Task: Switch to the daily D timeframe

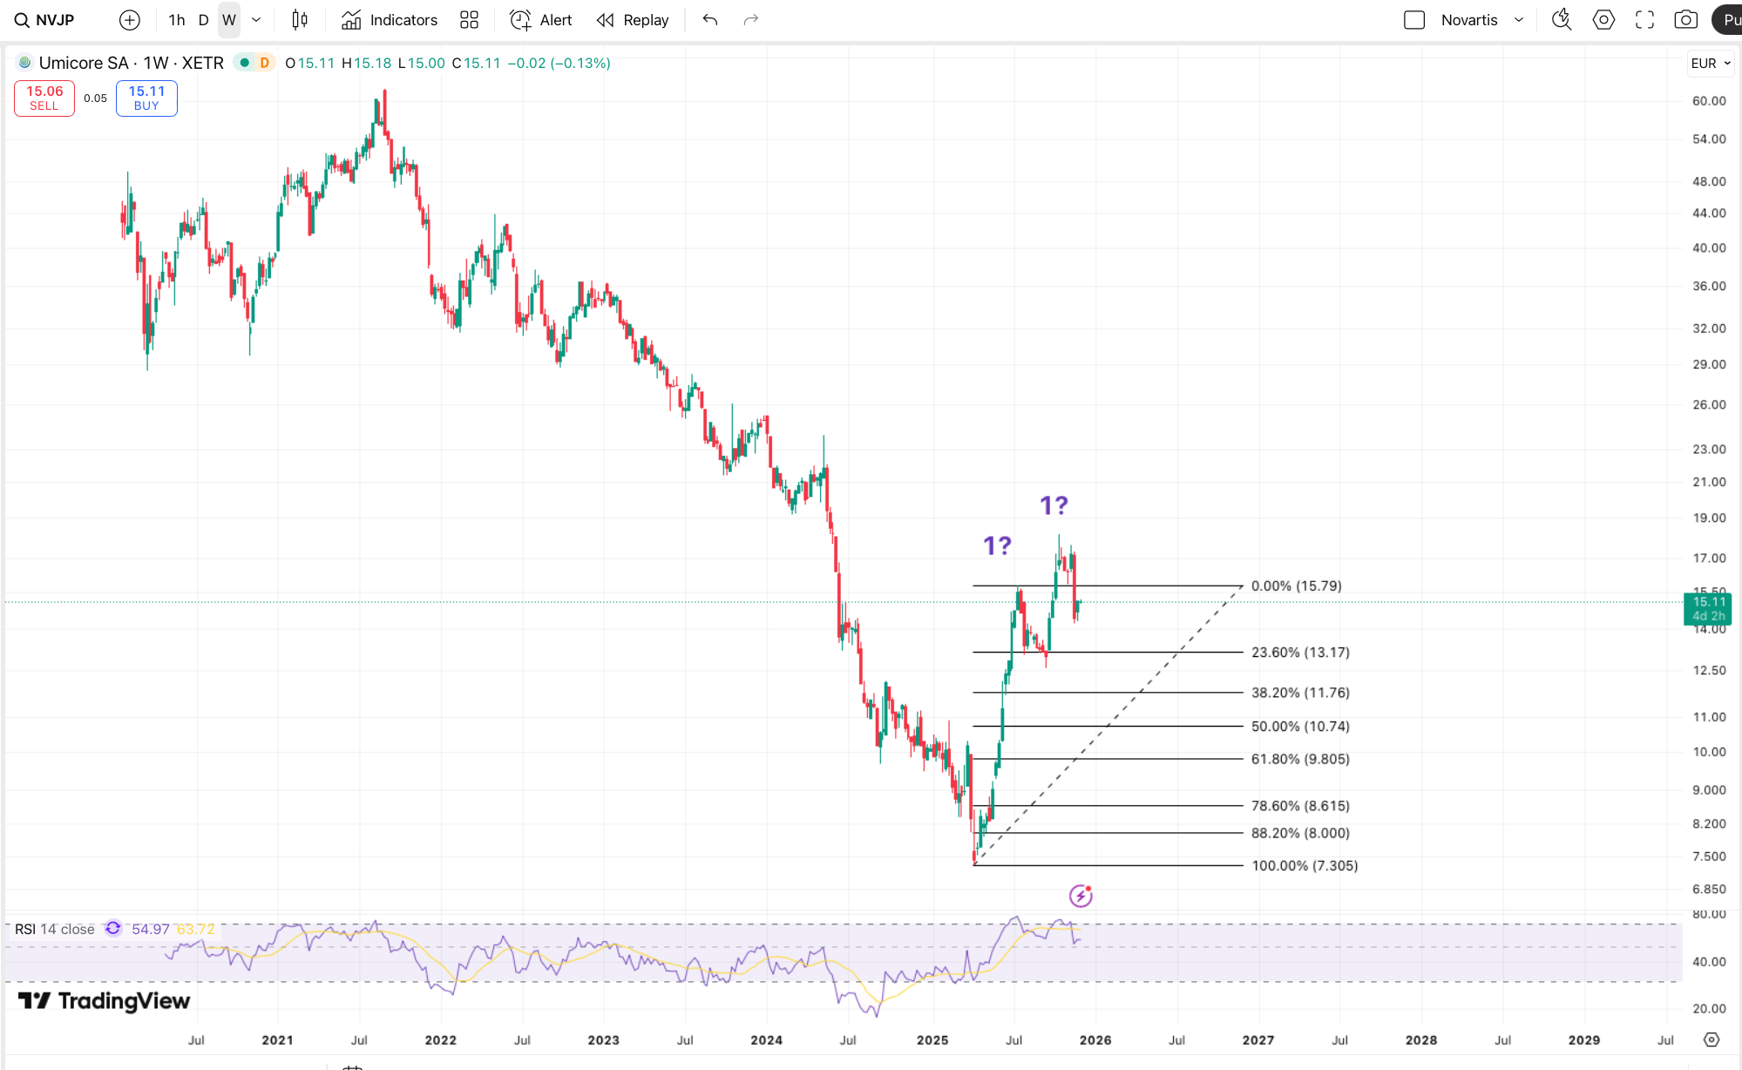Action: (204, 20)
